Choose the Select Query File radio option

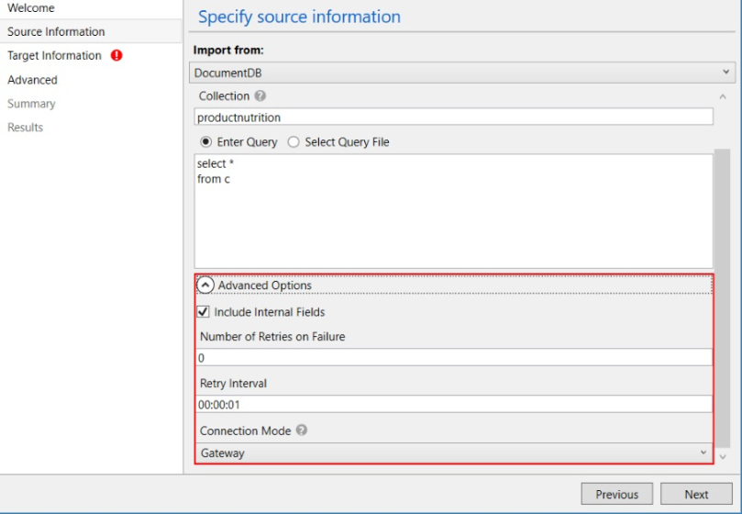click(x=293, y=142)
